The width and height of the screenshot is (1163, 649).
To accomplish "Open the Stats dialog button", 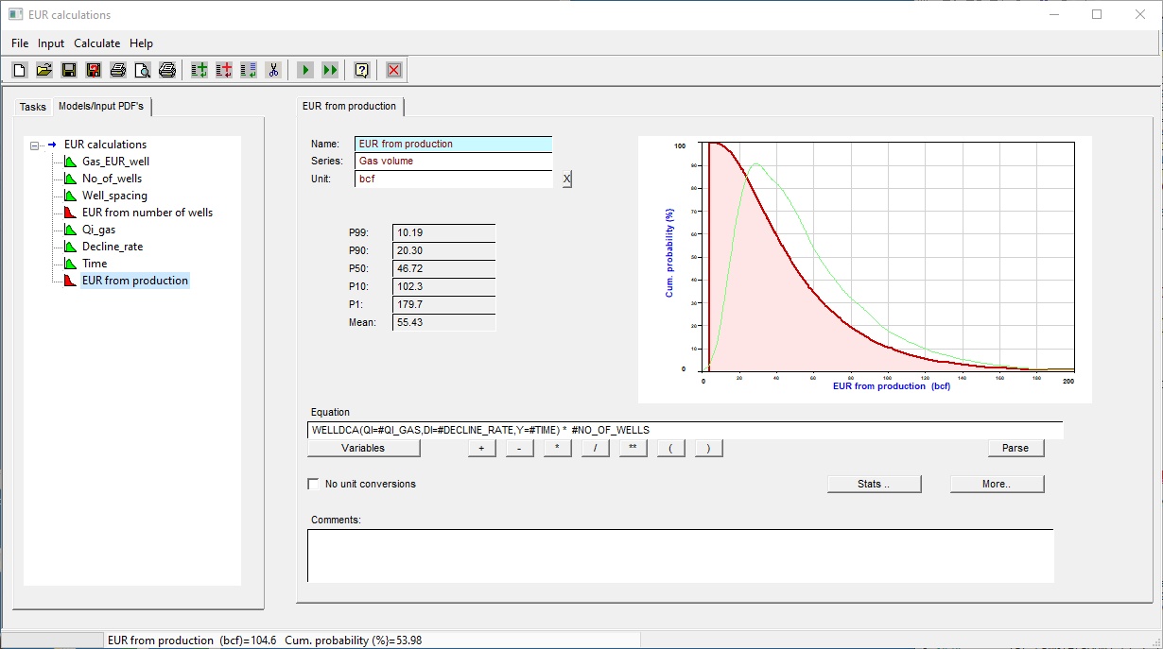I will [x=875, y=484].
